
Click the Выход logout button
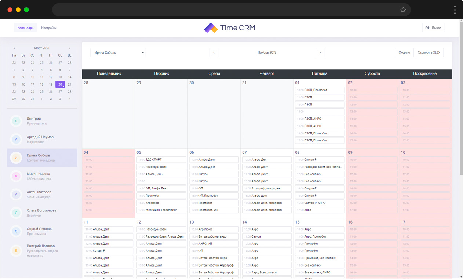(433, 28)
